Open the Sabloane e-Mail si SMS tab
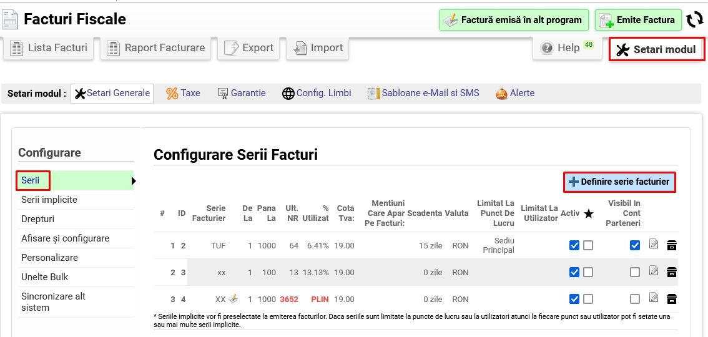 pyautogui.click(x=423, y=93)
